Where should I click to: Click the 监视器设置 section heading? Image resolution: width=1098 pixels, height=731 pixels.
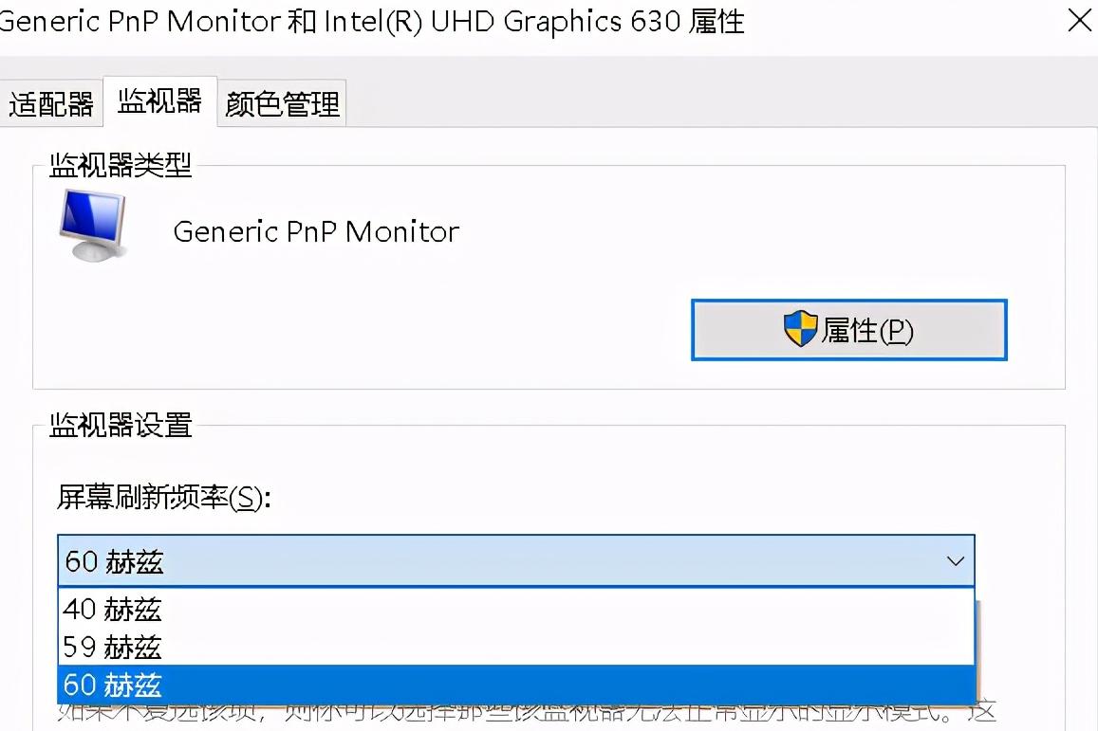[120, 427]
